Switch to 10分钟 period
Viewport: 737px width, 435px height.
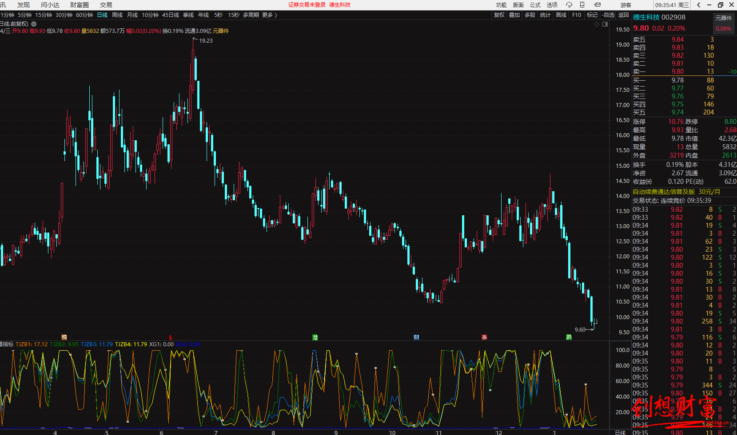(x=150, y=15)
